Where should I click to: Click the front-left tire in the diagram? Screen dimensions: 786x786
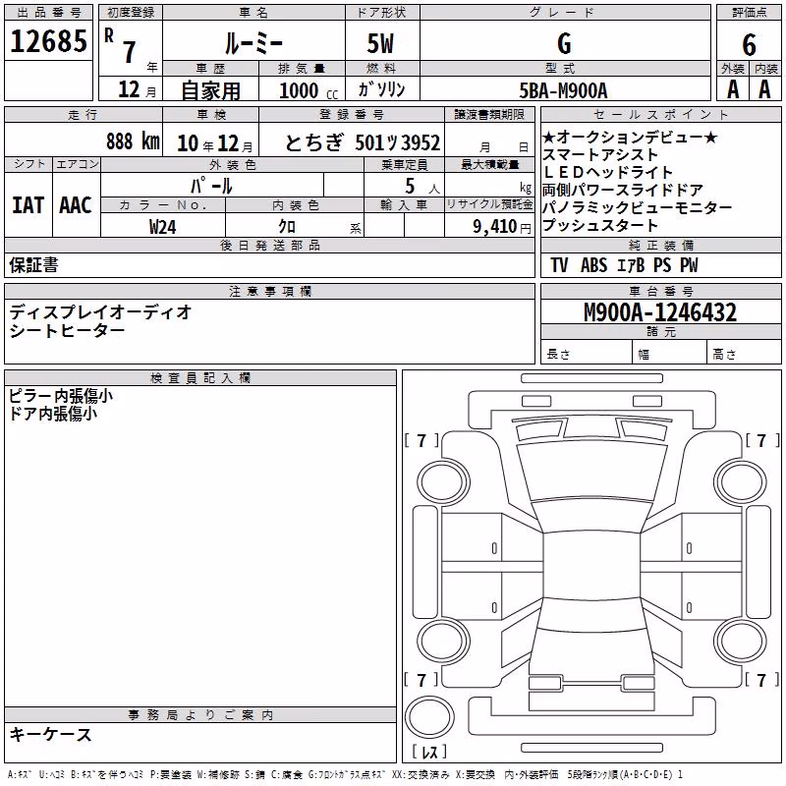[443, 482]
